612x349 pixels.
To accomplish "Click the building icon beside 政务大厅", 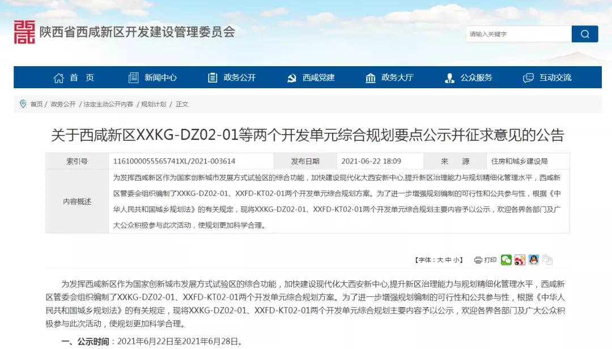I will pyautogui.click(x=371, y=78).
